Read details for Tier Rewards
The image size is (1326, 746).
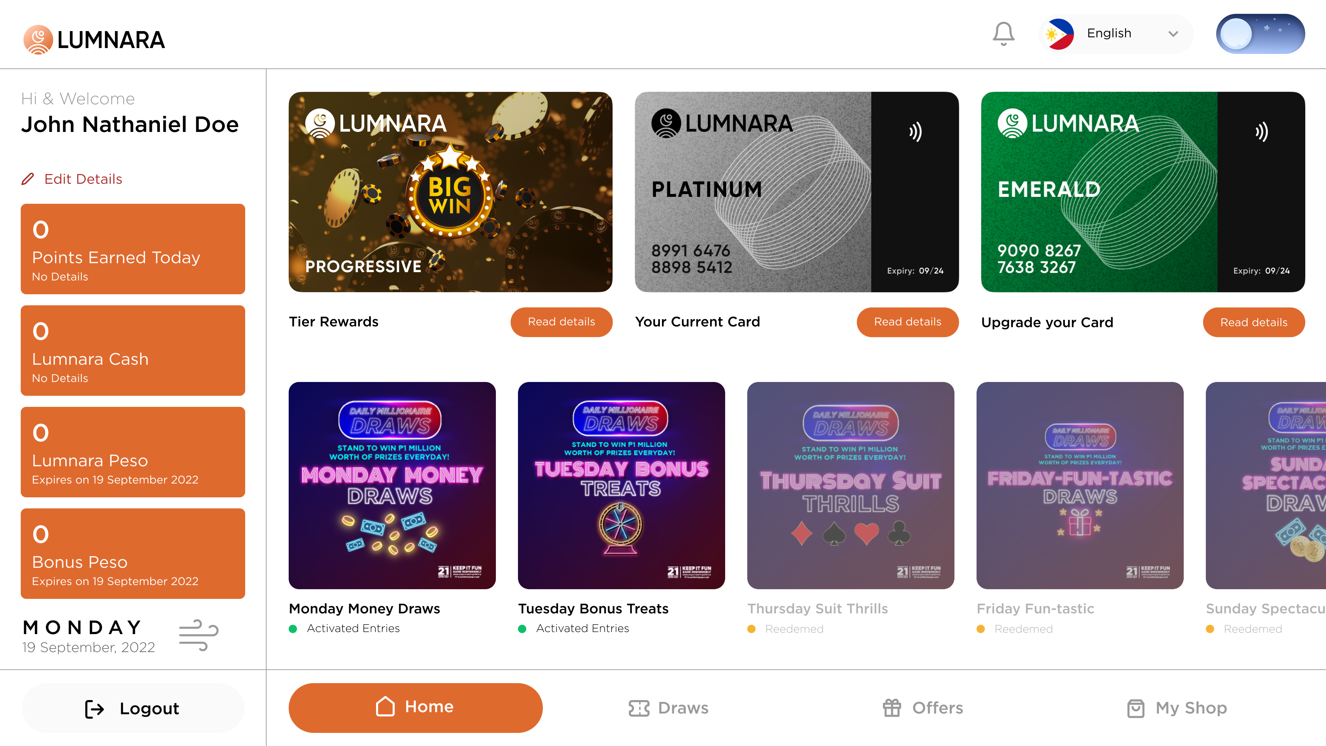pos(561,322)
